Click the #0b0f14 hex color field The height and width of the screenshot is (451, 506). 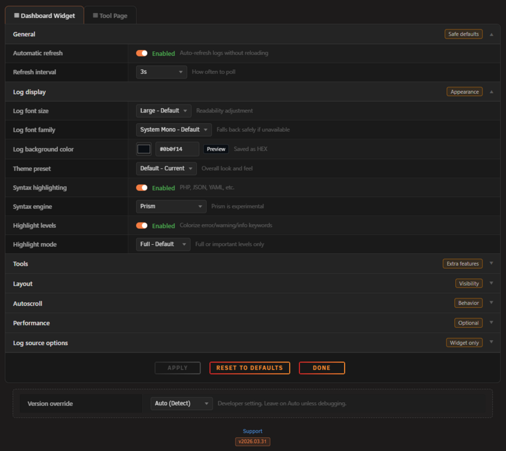coord(177,149)
